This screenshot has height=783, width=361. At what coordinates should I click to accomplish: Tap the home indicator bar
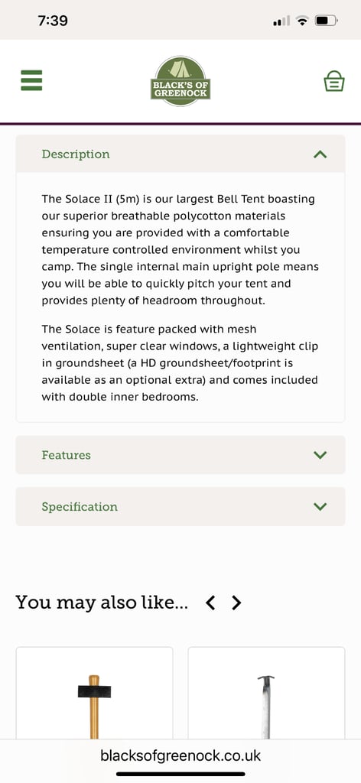click(180, 774)
